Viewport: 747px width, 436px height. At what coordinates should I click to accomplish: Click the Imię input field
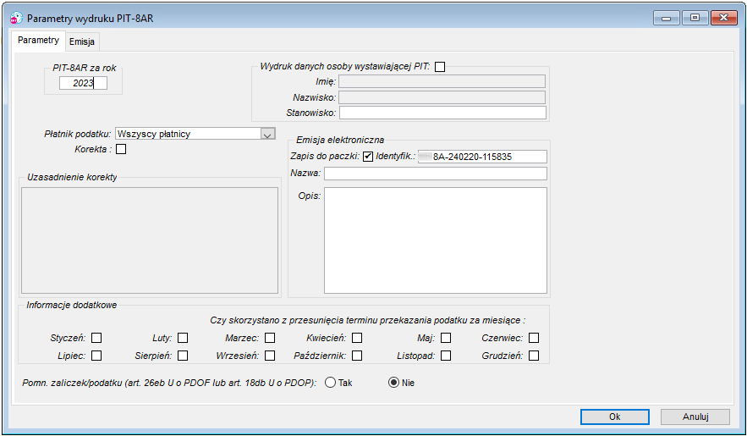click(x=442, y=81)
